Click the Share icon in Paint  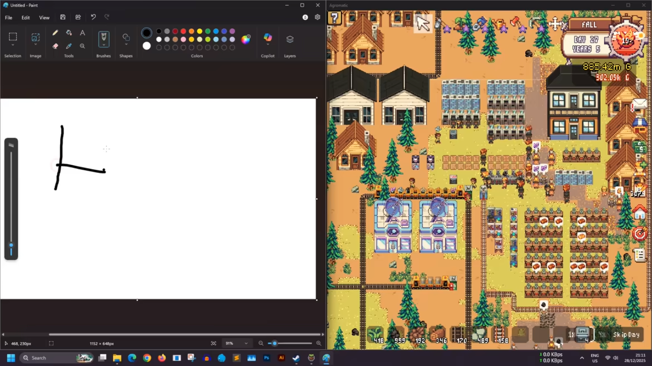click(x=78, y=17)
